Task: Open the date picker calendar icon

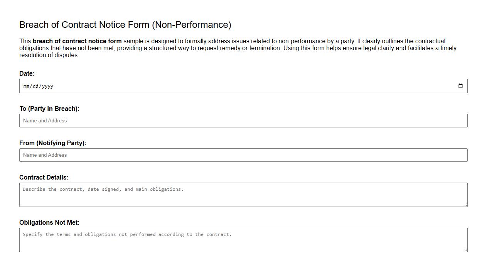Action: [x=461, y=86]
